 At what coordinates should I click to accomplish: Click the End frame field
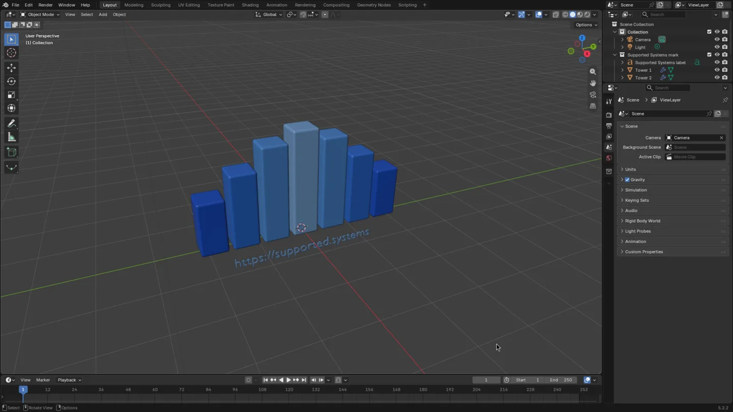(561, 380)
